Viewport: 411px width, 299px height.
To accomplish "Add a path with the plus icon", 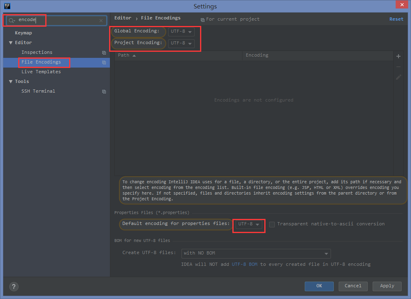I will pos(398,56).
